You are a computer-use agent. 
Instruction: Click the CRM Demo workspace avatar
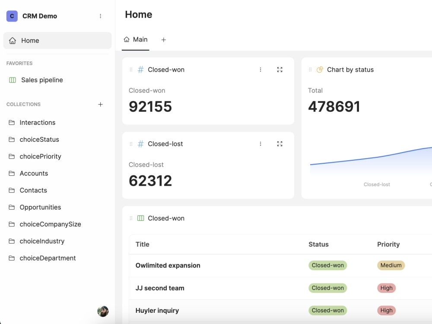[x=11, y=16]
